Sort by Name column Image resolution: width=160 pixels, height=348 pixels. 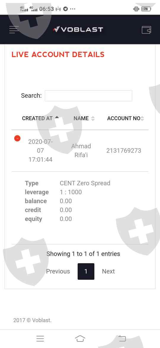(84, 118)
